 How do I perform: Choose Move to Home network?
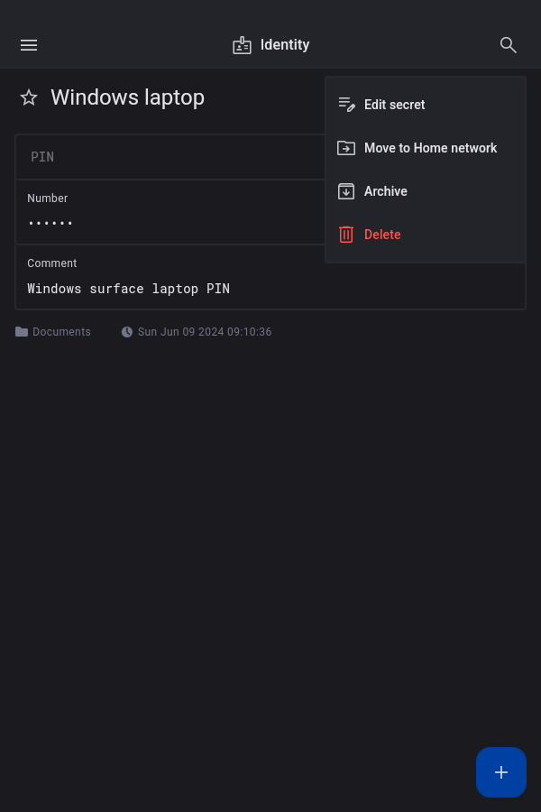430,148
